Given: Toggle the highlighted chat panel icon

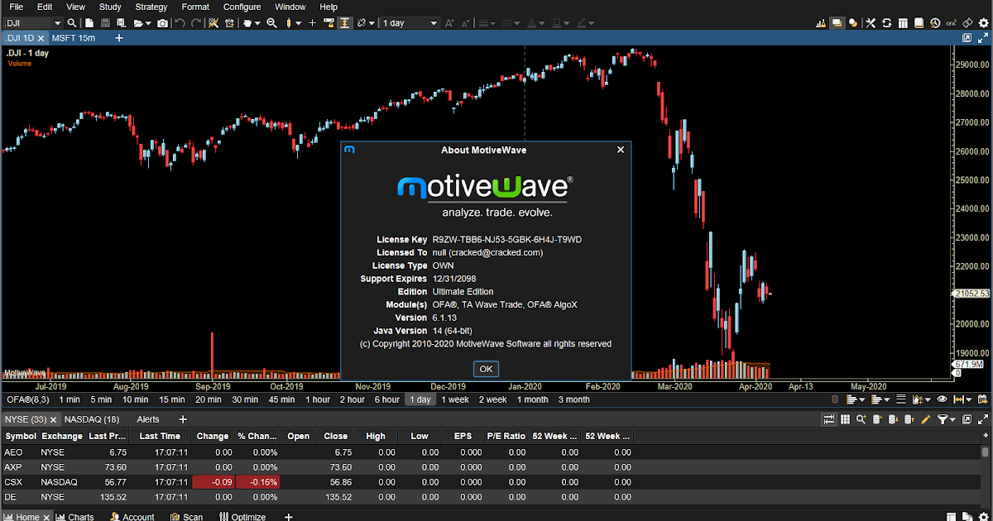Looking at the screenshot, I should point(837,22).
